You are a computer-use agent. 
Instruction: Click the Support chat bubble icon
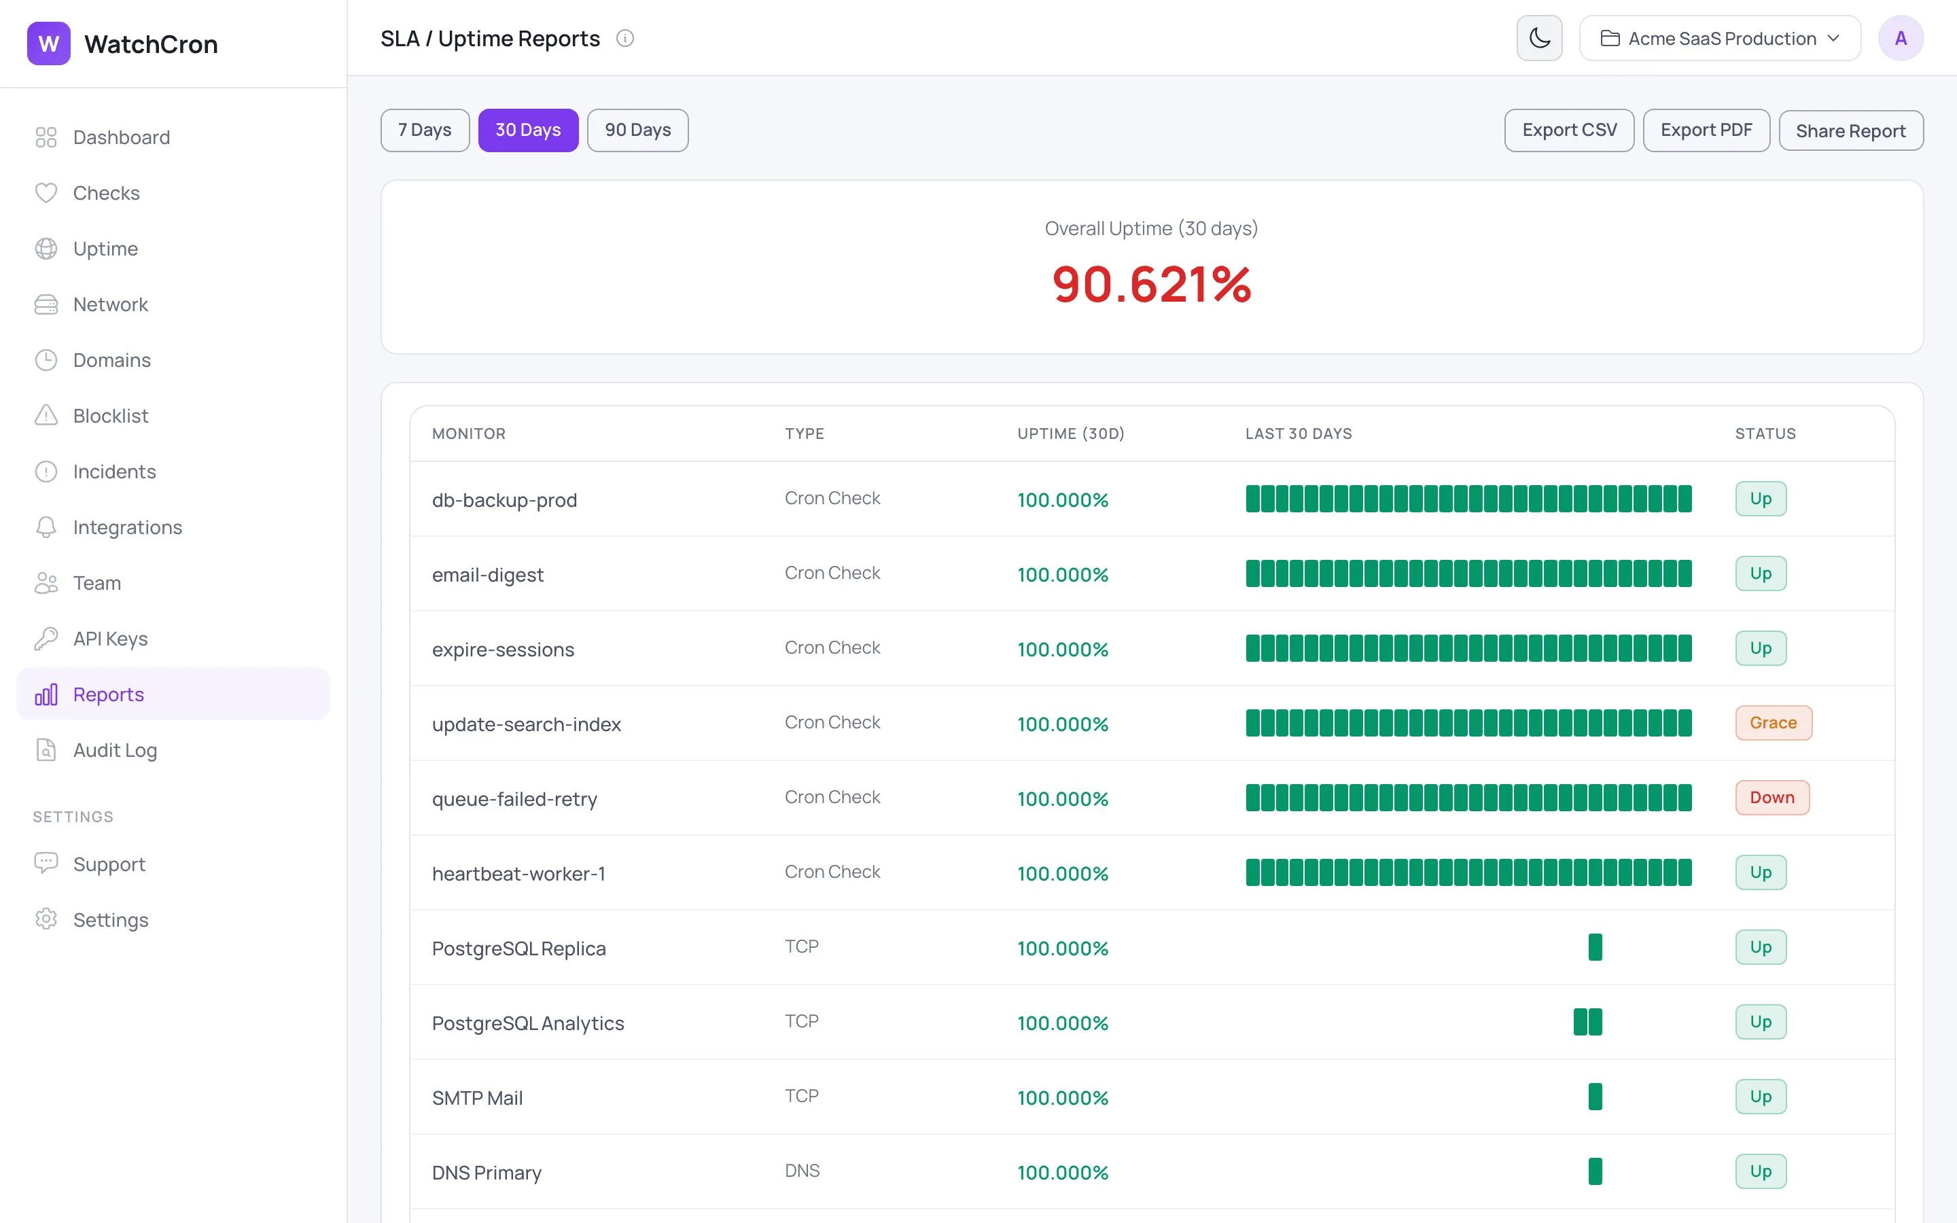click(x=46, y=864)
